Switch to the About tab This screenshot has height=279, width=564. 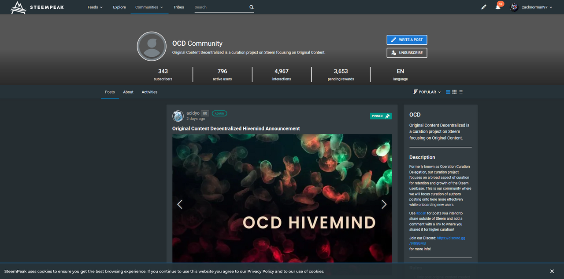coord(128,92)
